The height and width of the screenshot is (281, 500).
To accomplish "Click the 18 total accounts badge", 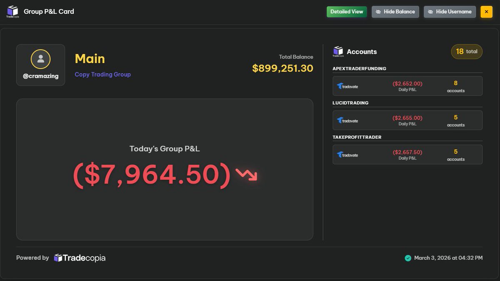I will pos(467,52).
